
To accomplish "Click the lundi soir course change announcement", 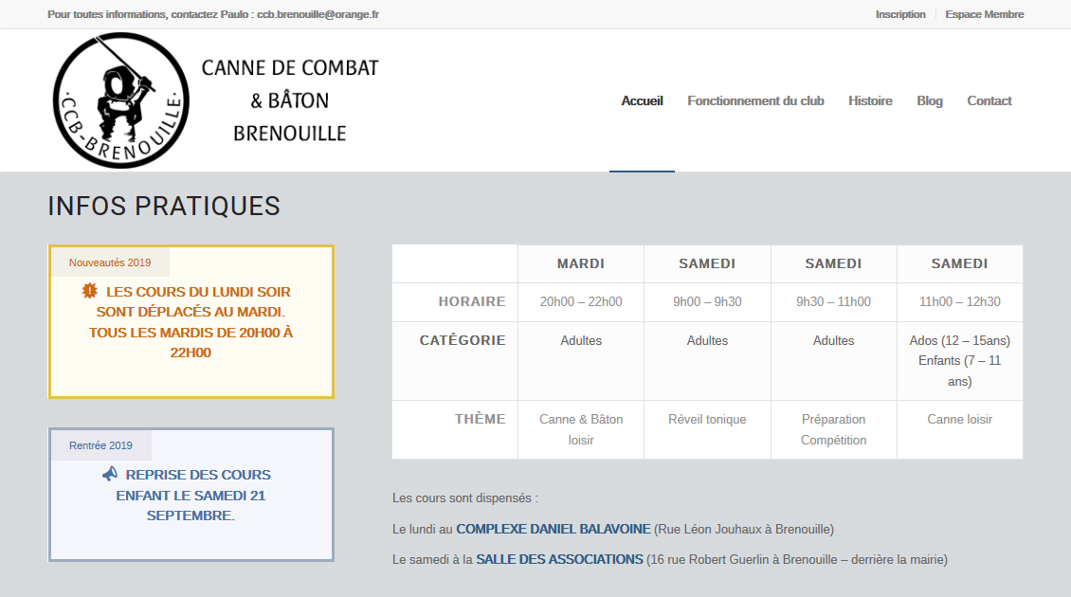I will (191, 322).
